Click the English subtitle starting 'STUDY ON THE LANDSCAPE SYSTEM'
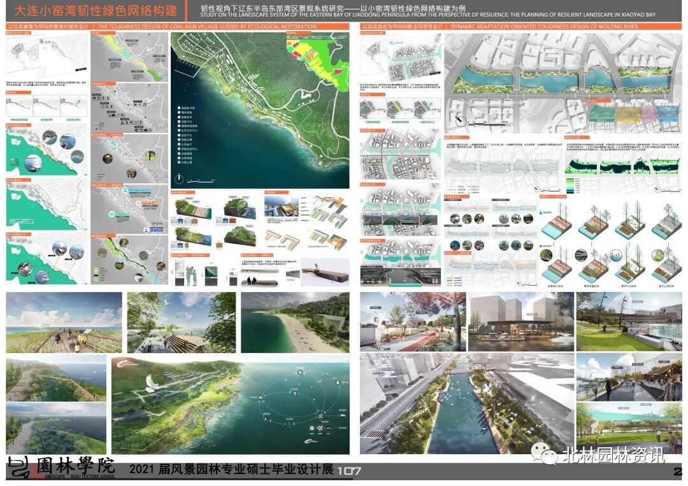Viewport: 688px width, 486px height. [428, 15]
